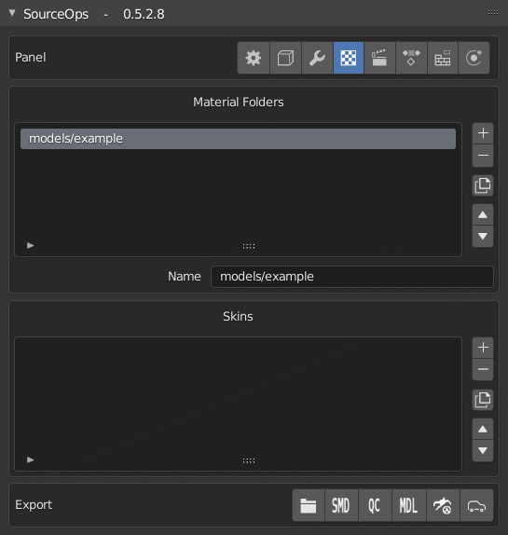Open model in HLMV viewer
This screenshot has width=508, height=535.
coord(443,505)
